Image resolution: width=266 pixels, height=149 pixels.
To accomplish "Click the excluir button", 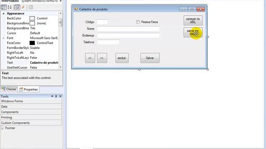I will [122, 58].
